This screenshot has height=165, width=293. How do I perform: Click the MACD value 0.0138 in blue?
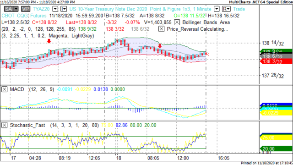pyautogui.click(x=101, y=89)
